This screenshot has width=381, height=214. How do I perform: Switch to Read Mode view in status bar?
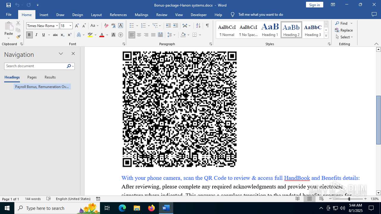point(298,199)
